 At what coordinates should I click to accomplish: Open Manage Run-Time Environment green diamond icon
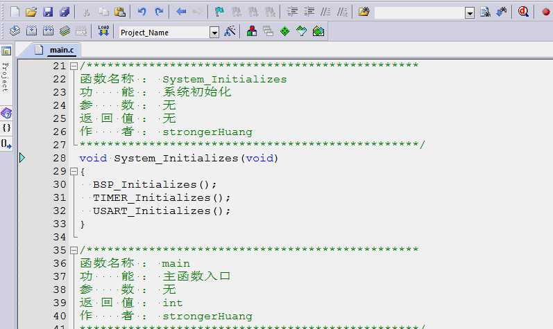(x=284, y=31)
